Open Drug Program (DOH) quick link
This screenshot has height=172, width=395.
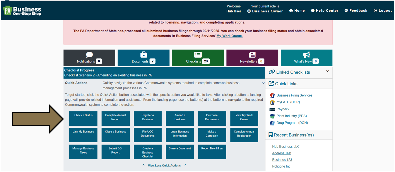[292, 123]
